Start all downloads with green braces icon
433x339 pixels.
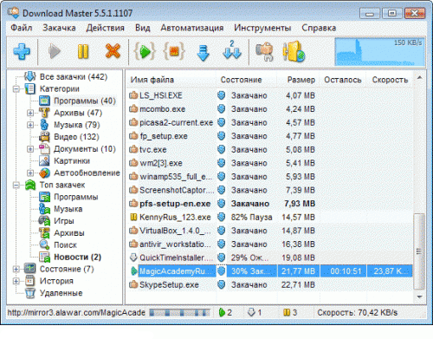coord(145,51)
